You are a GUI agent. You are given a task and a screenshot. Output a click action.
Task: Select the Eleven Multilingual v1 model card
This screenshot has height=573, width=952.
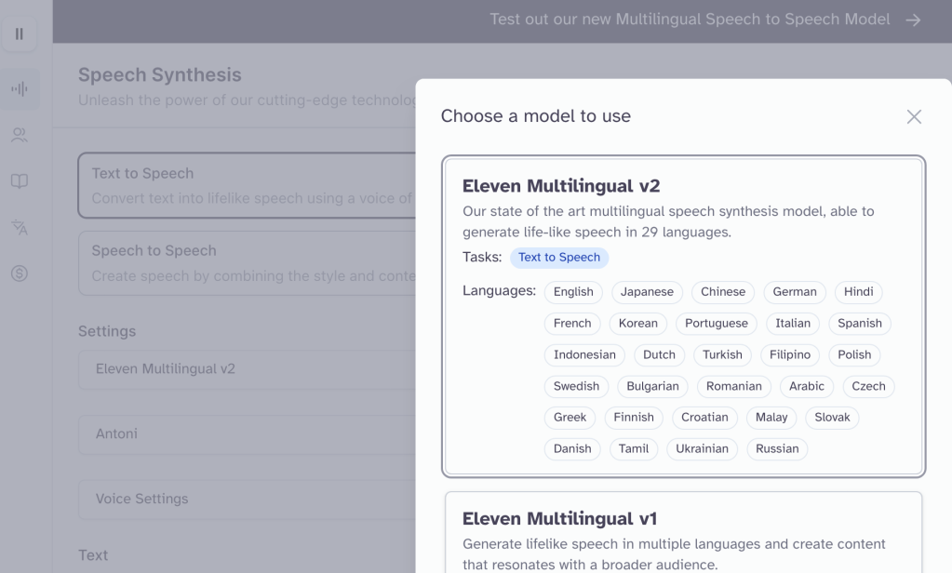[x=684, y=532]
